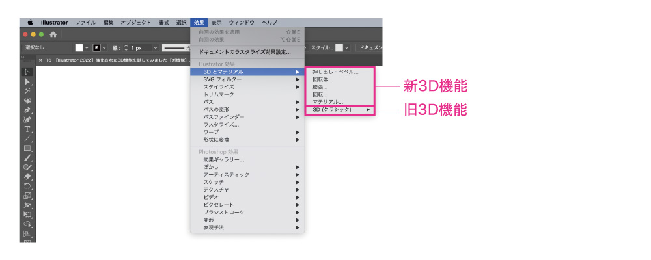Select the Free Transform tool

click(x=27, y=214)
